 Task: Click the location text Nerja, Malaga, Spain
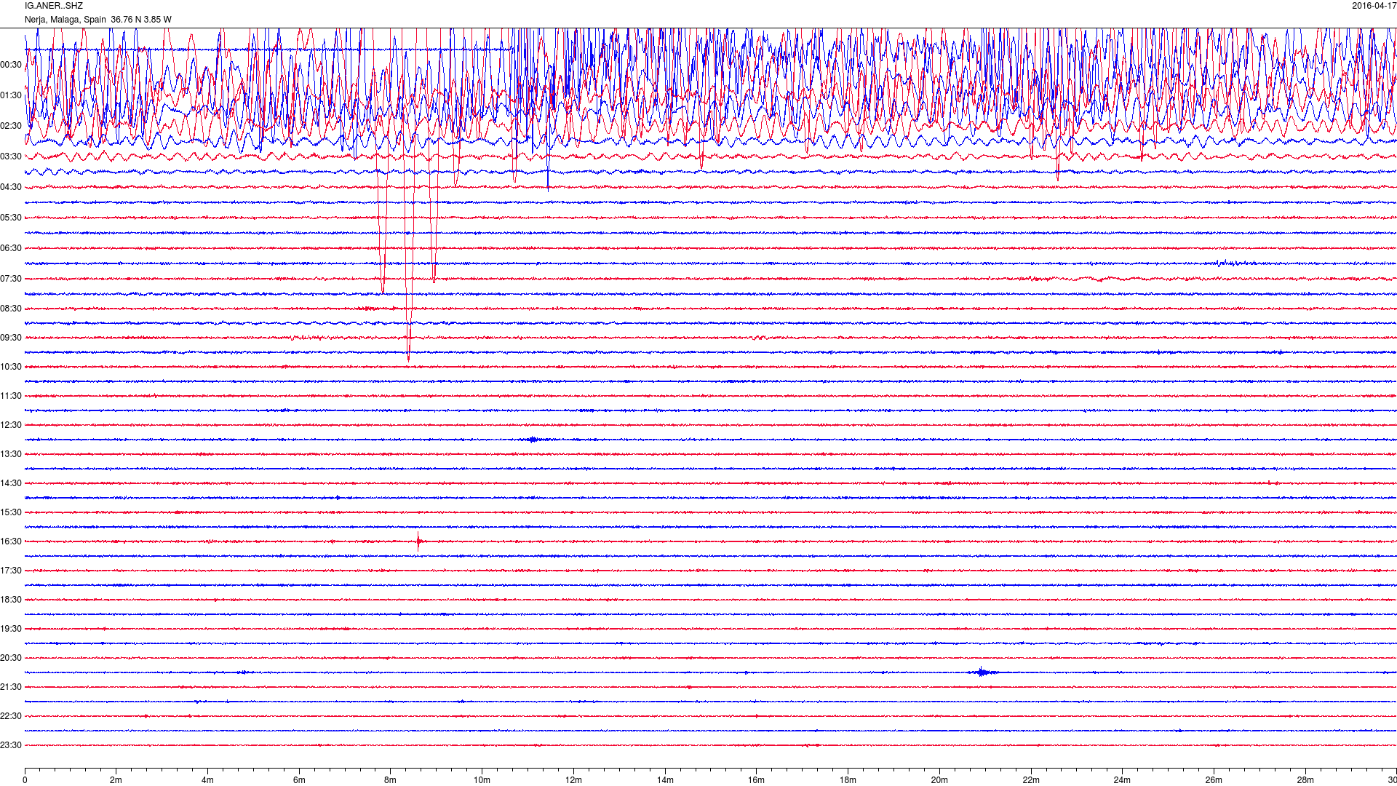[x=65, y=20]
